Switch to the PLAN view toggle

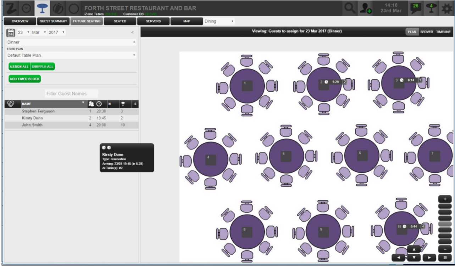coord(412,32)
